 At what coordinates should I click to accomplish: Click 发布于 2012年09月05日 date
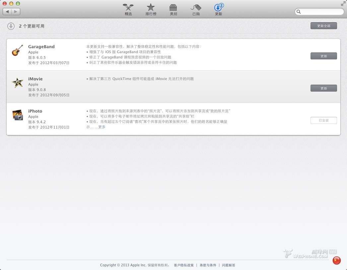(x=49, y=95)
